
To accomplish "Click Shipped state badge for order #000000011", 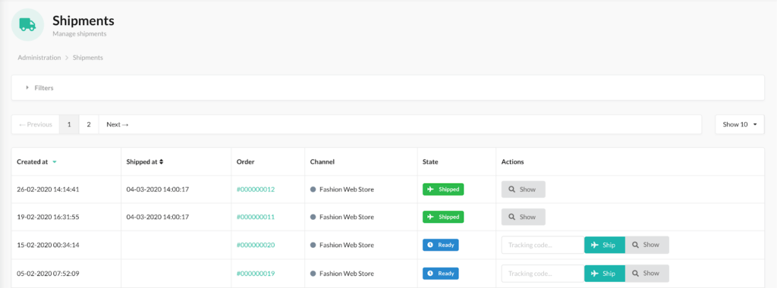I will (x=443, y=218).
